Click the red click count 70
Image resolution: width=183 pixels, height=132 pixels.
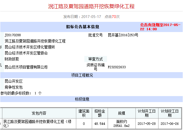click(114, 17)
